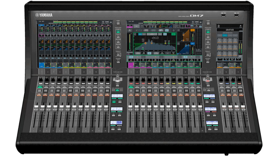Toggle the SEL key for the ch 1 fader
The width and height of the screenshot is (271, 159).
[x=40, y=86]
